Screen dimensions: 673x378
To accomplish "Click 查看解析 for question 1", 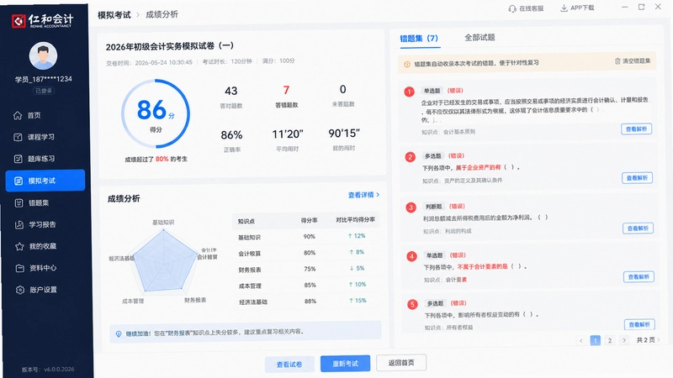I will coord(636,129).
